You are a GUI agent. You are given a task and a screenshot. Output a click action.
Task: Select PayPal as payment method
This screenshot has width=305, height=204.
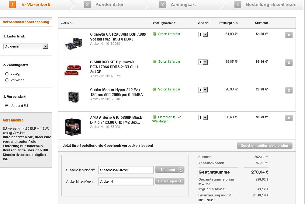point(7,74)
